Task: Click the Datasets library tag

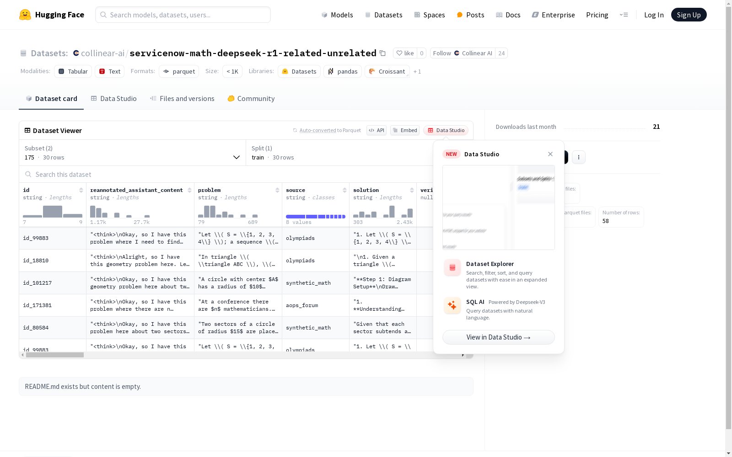Action: point(299,71)
